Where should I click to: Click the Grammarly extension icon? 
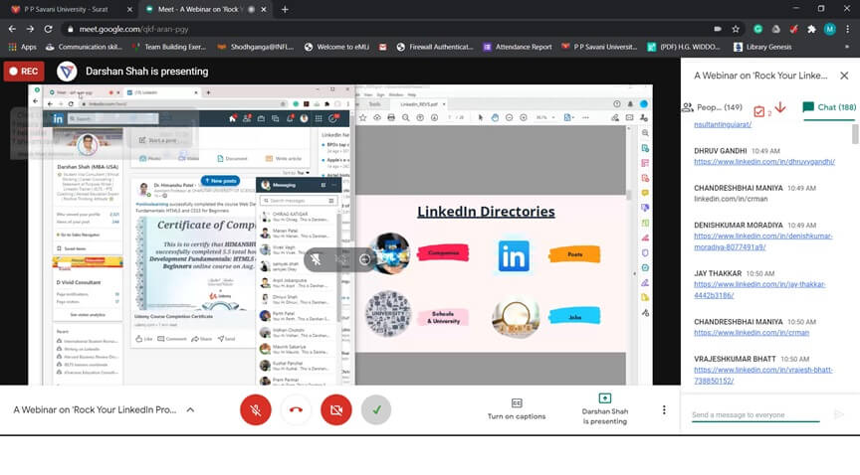coord(758,29)
